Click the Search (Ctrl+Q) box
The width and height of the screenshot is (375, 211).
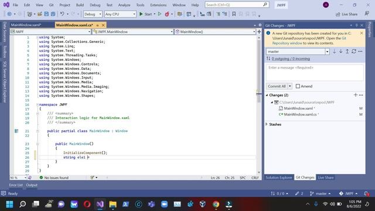click(237, 5)
